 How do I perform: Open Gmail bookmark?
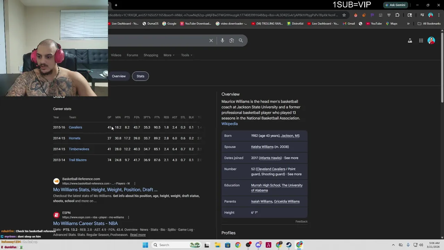[349, 24]
